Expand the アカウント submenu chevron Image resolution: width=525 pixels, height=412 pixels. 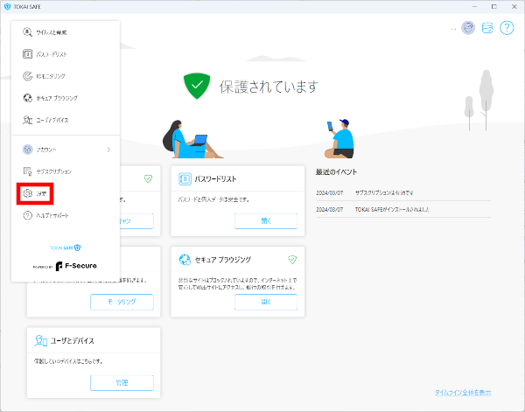108,150
